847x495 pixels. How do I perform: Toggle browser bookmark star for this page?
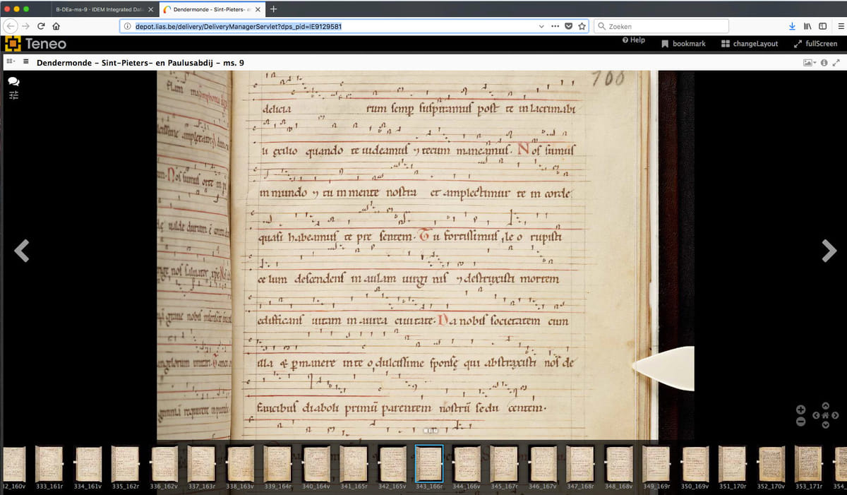point(582,26)
